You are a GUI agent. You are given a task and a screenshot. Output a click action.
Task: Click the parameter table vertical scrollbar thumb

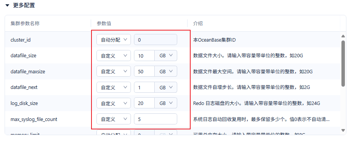[343, 63]
